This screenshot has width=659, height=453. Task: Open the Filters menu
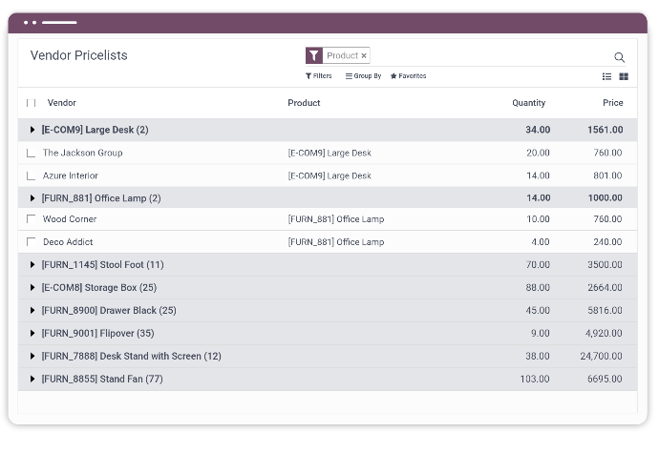[319, 76]
